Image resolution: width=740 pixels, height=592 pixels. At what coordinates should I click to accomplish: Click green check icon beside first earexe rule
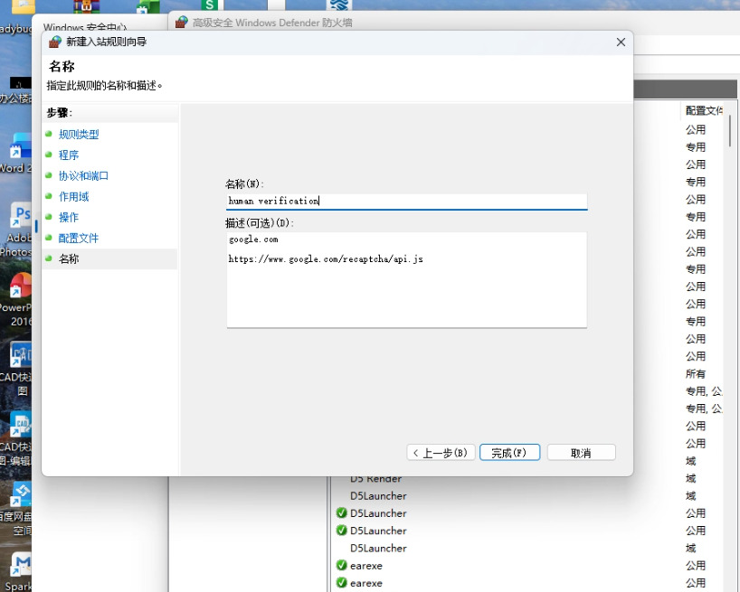(342, 565)
